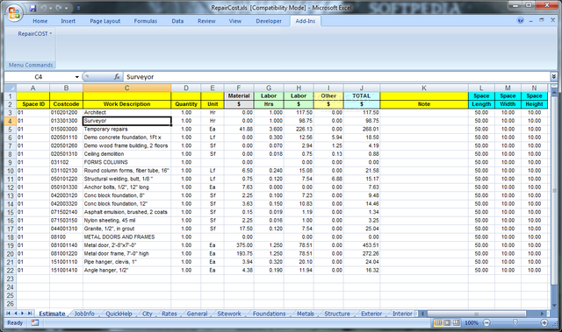Screen dimensions: 562x332
Task: Click the Name Box showing C4
Action: pyautogui.click(x=39, y=77)
